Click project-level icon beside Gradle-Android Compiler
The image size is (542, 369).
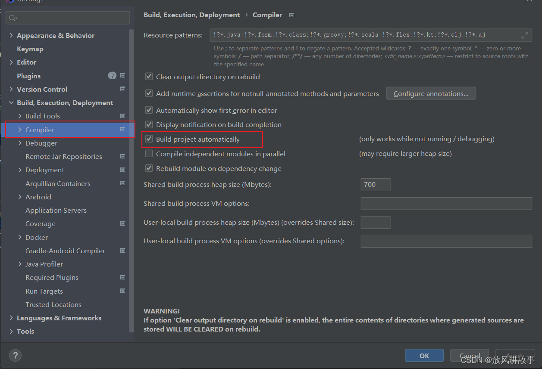coord(123,251)
